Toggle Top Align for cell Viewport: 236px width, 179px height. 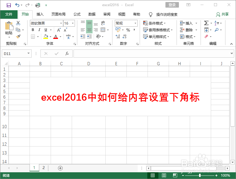click(83, 23)
